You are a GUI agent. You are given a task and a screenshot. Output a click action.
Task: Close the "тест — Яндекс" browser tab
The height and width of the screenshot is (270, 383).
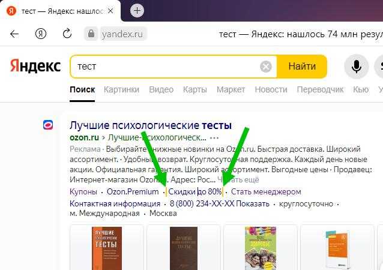point(110,11)
